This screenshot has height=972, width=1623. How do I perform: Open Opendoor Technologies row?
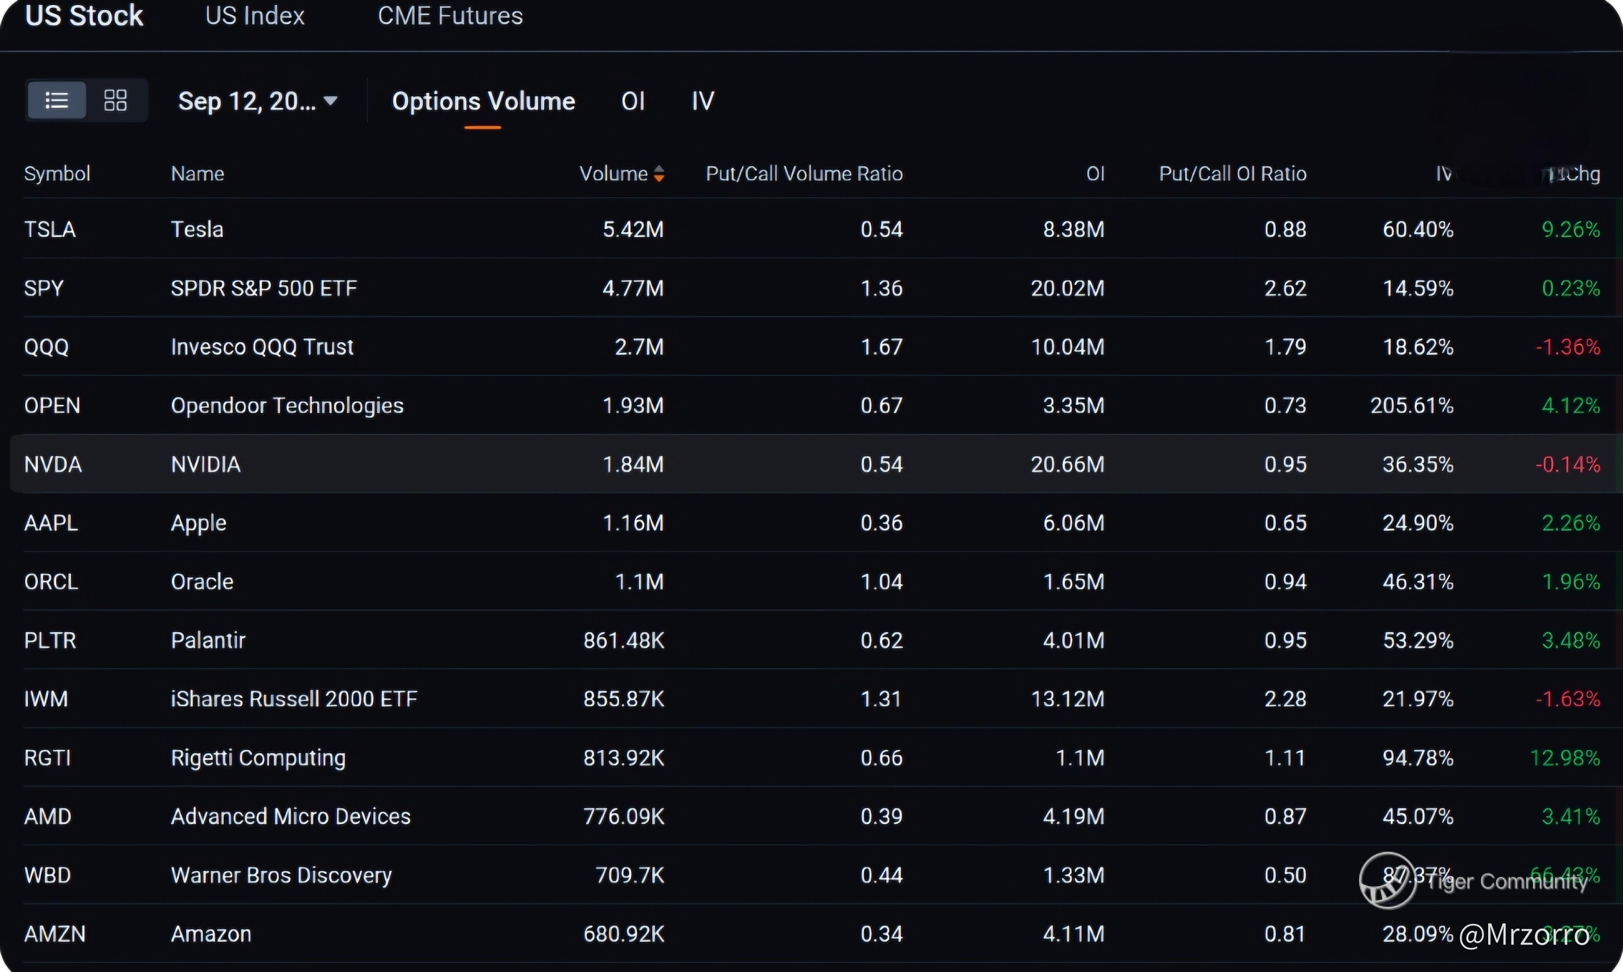click(287, 406)
